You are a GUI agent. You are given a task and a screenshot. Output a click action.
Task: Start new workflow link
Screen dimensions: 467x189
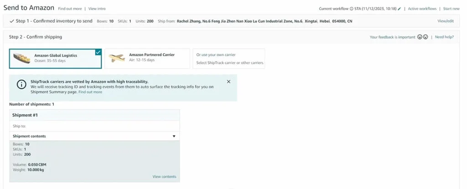tap(451, 9)
